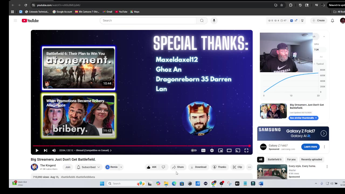Expand Shroud chapter title in player

point(94,150)
